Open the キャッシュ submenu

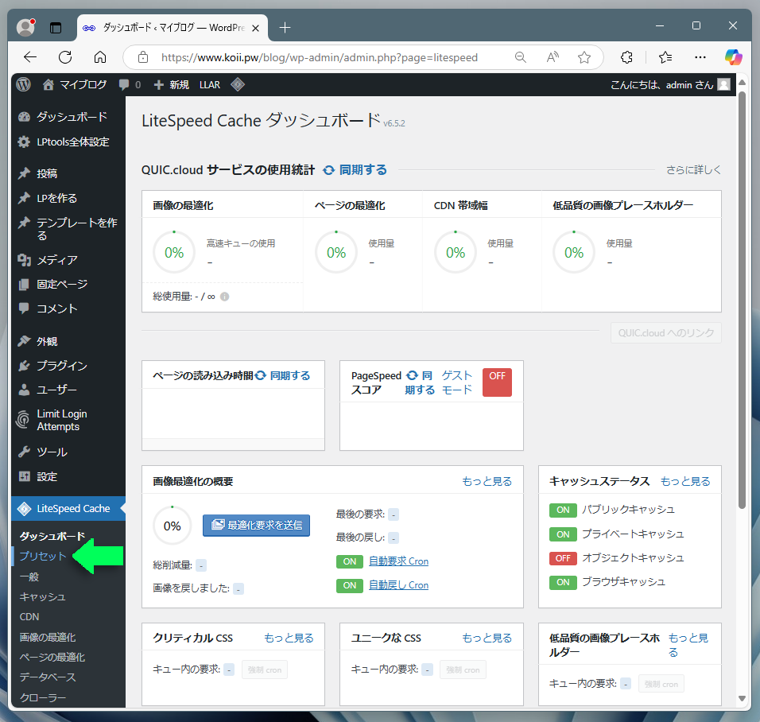coord(42,597)
